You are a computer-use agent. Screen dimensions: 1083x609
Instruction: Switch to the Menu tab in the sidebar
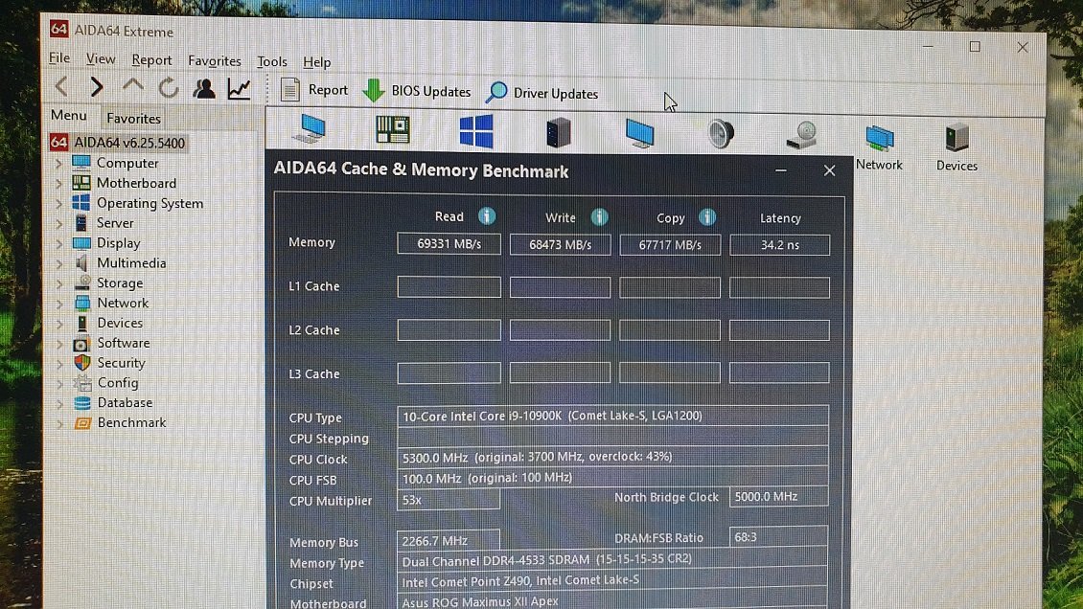tap(69, 115)
